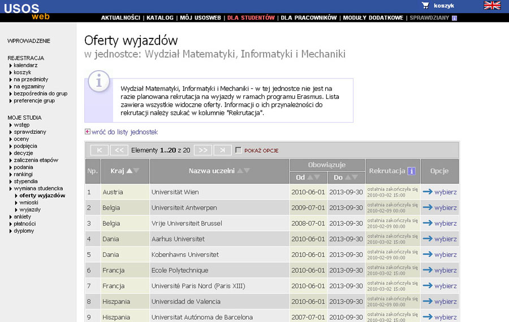
Task: Click the info icon beside Rekrutacja header
Action: [x=411, y=171]
